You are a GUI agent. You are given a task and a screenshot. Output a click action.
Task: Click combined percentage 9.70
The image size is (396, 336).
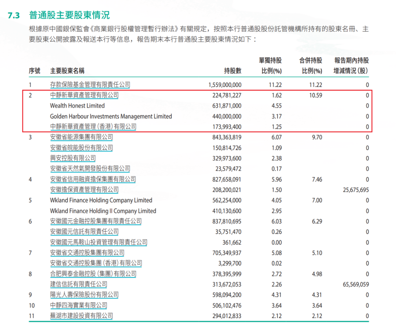(x=317, y=138)
